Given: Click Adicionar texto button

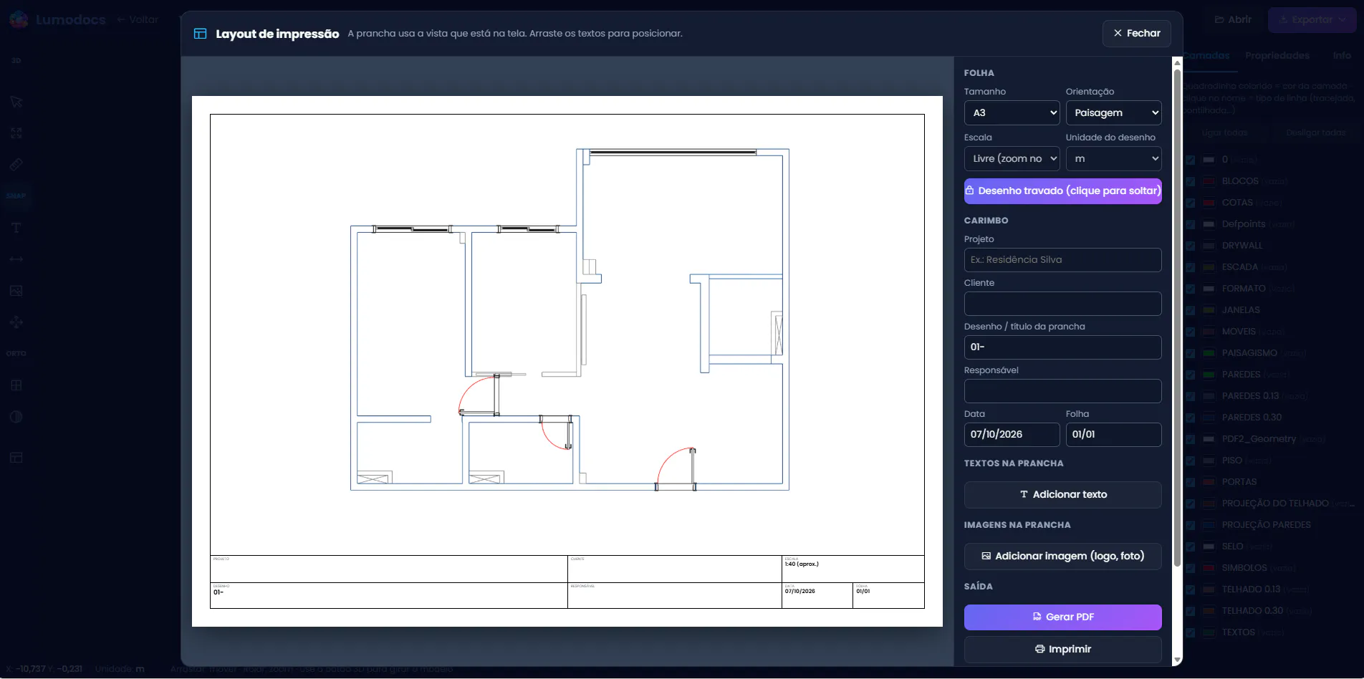Looking at the screenshot, I should click(x=1062, y=494).
